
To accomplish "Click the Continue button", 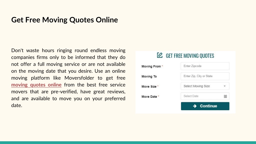I will point(205,106).
